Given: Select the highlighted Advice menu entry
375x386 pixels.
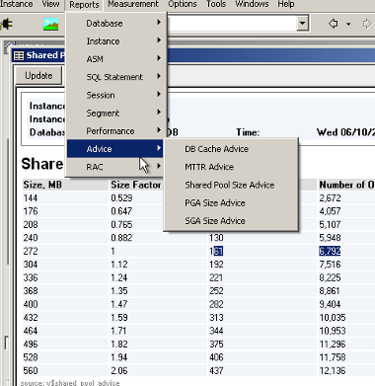Looking at the screenshot, I should tap(115, 149).
